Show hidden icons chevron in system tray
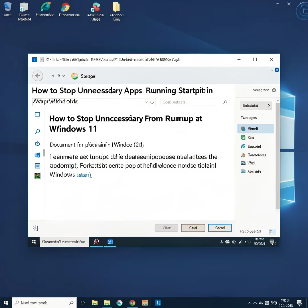The height and width of the screenshot is (308, 308). (x=250, y=303)
